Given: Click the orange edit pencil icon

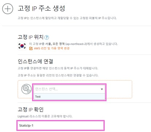Looking at the screenshot, I should 31,49.
